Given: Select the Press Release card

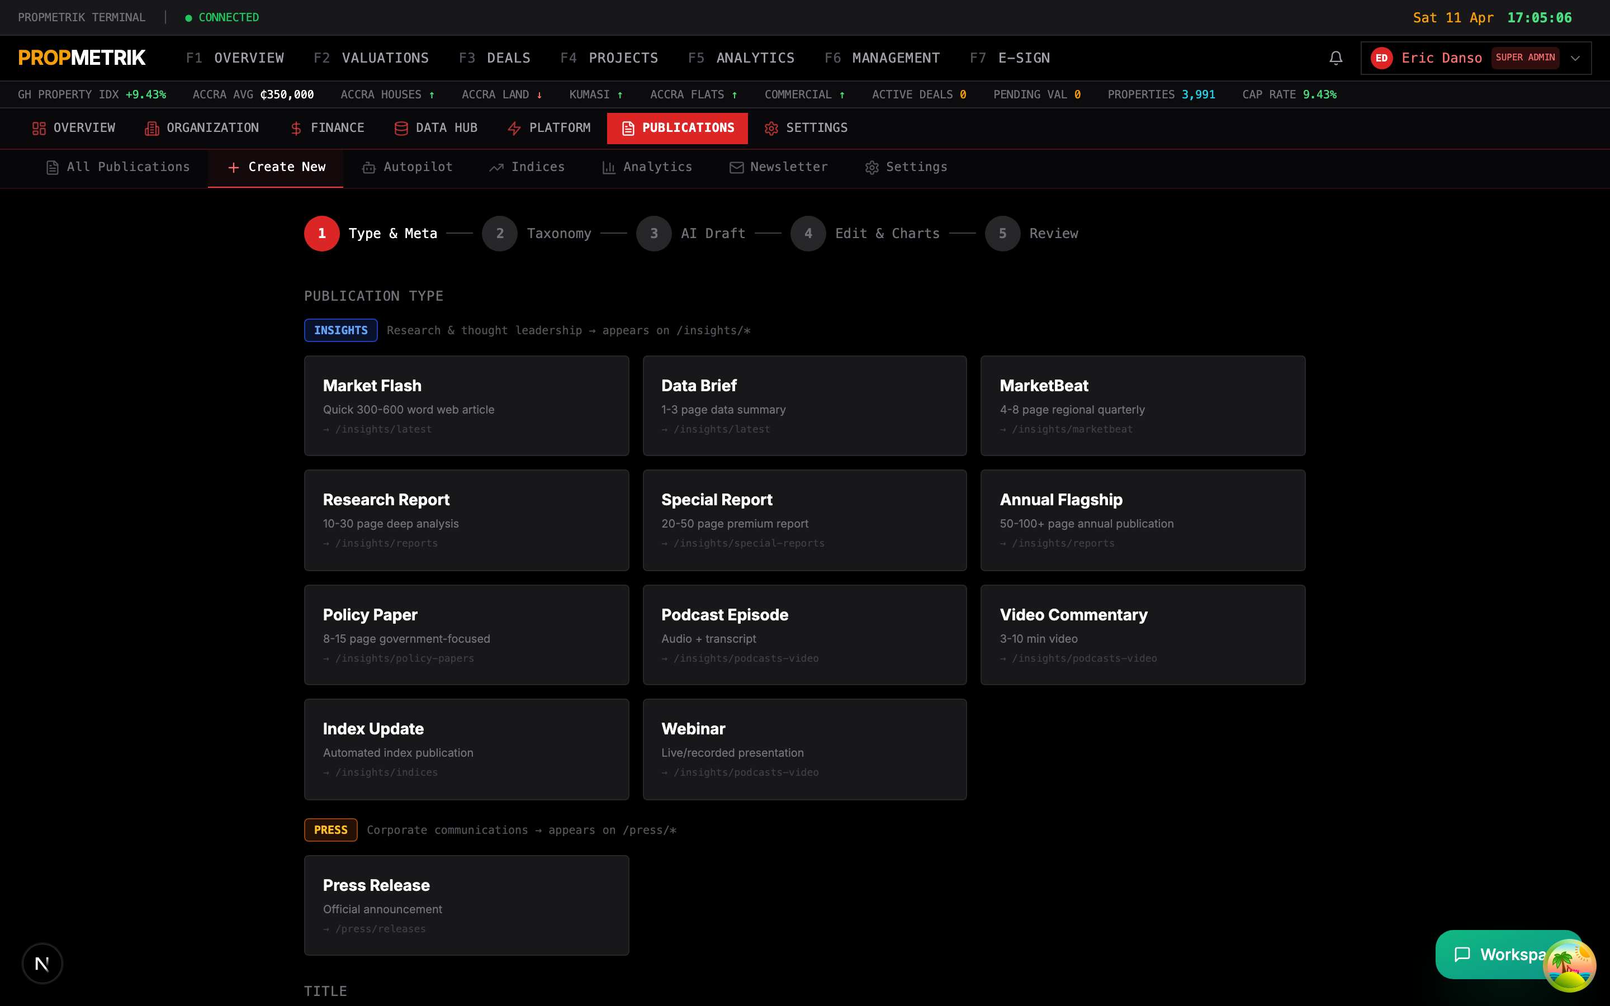Looking at the screenshot, I should tap(466, 905).
